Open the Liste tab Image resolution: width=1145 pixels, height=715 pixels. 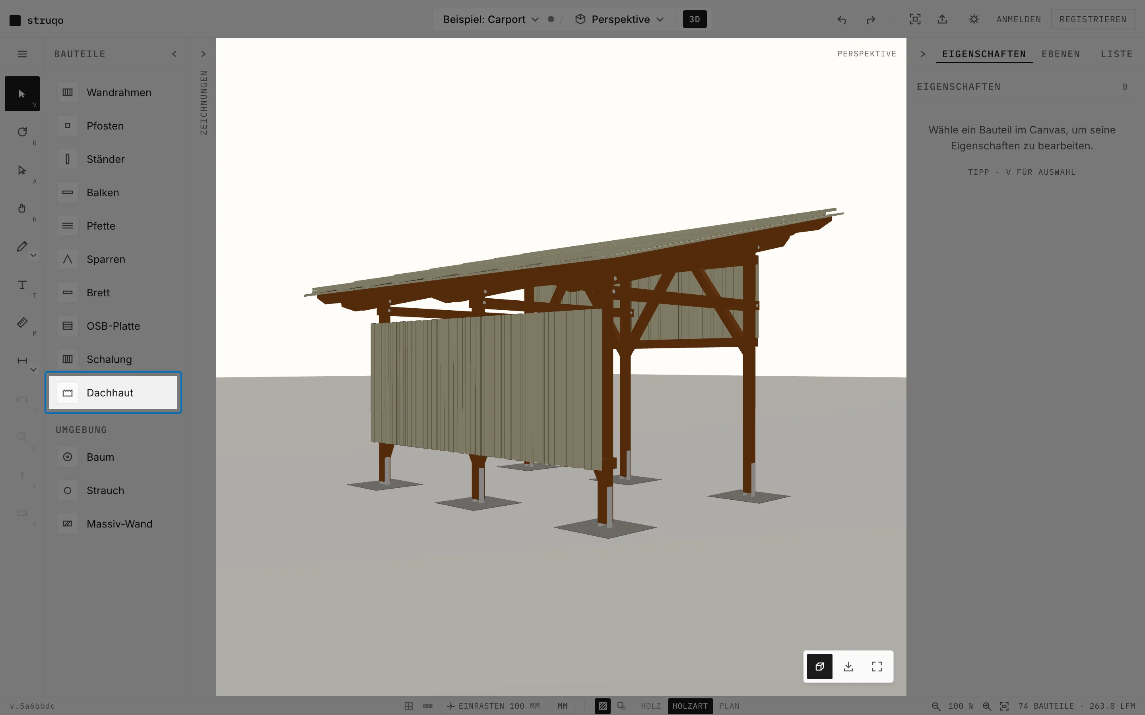click(x=1117, y=54)
